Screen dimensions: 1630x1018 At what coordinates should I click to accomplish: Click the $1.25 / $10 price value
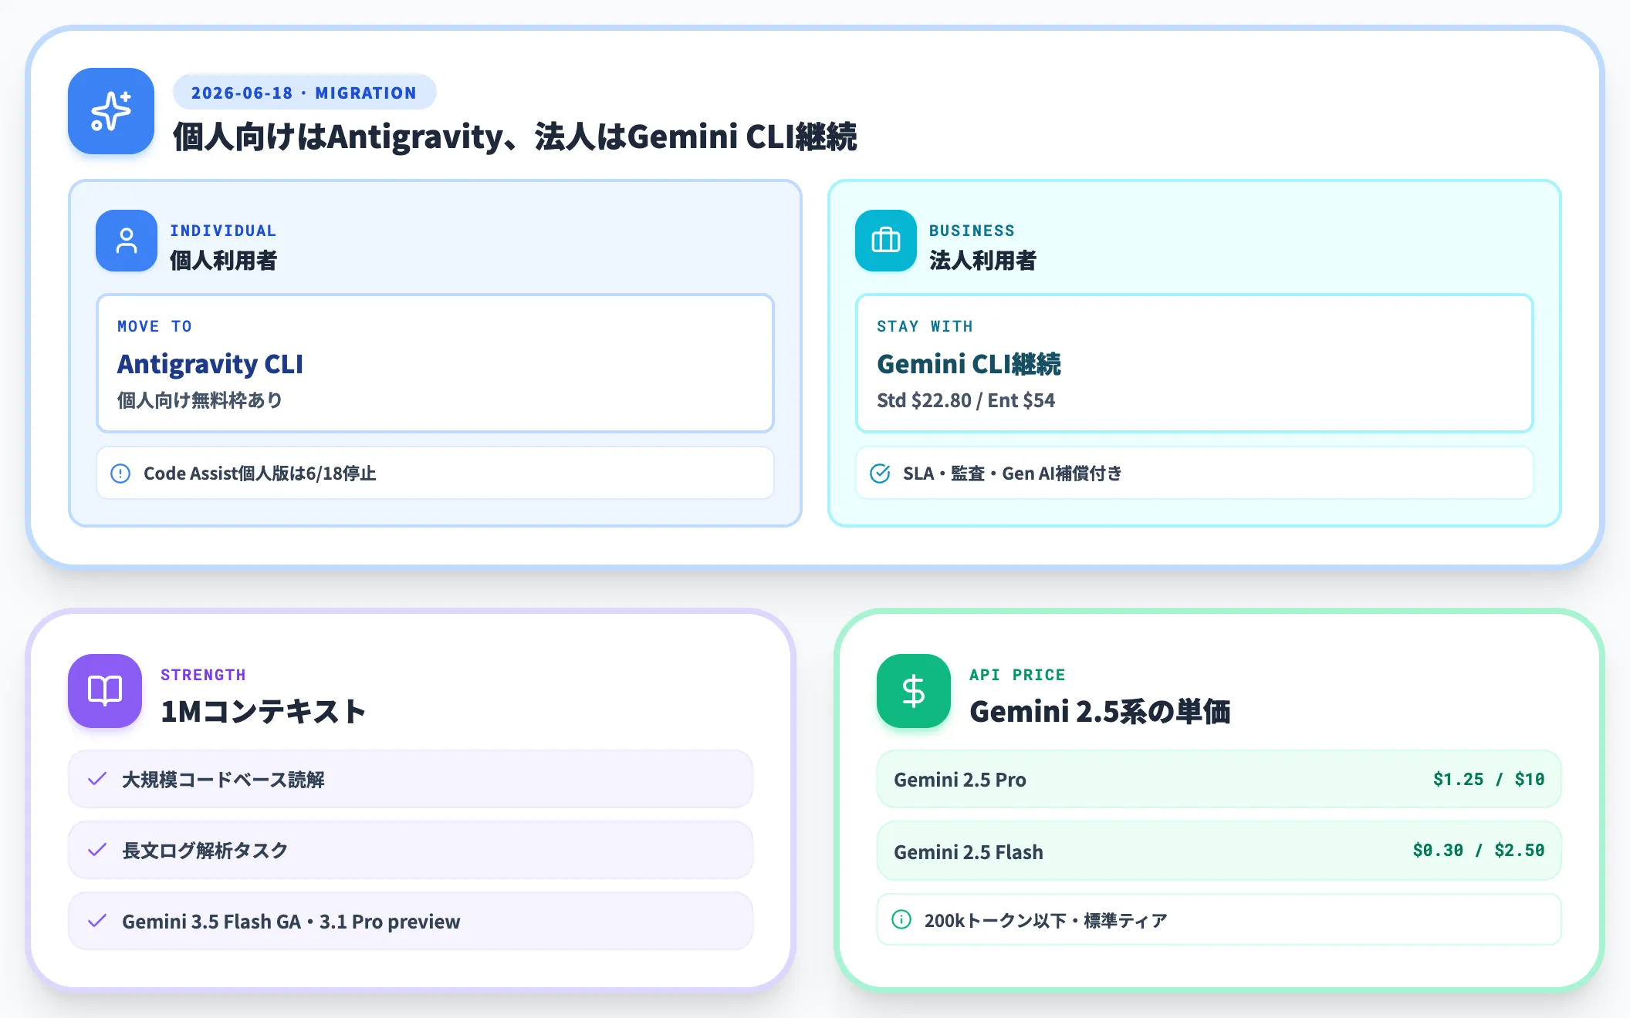1489,779
